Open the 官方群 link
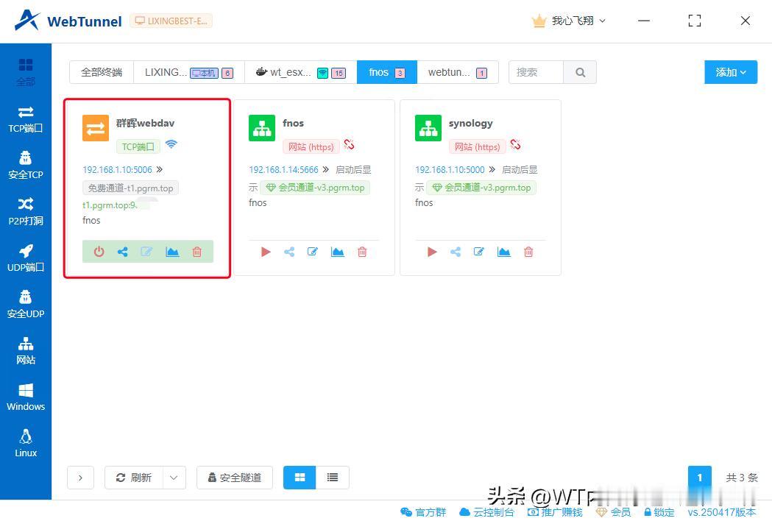Image resolution: width=772 pixels, height=521 pixels. click(423, 512)
